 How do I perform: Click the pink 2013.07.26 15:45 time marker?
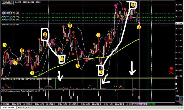[140, 104]
